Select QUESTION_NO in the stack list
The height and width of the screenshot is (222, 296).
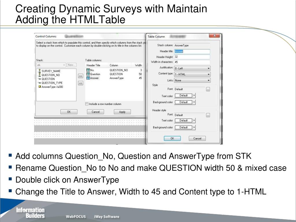tap(51, 75)
